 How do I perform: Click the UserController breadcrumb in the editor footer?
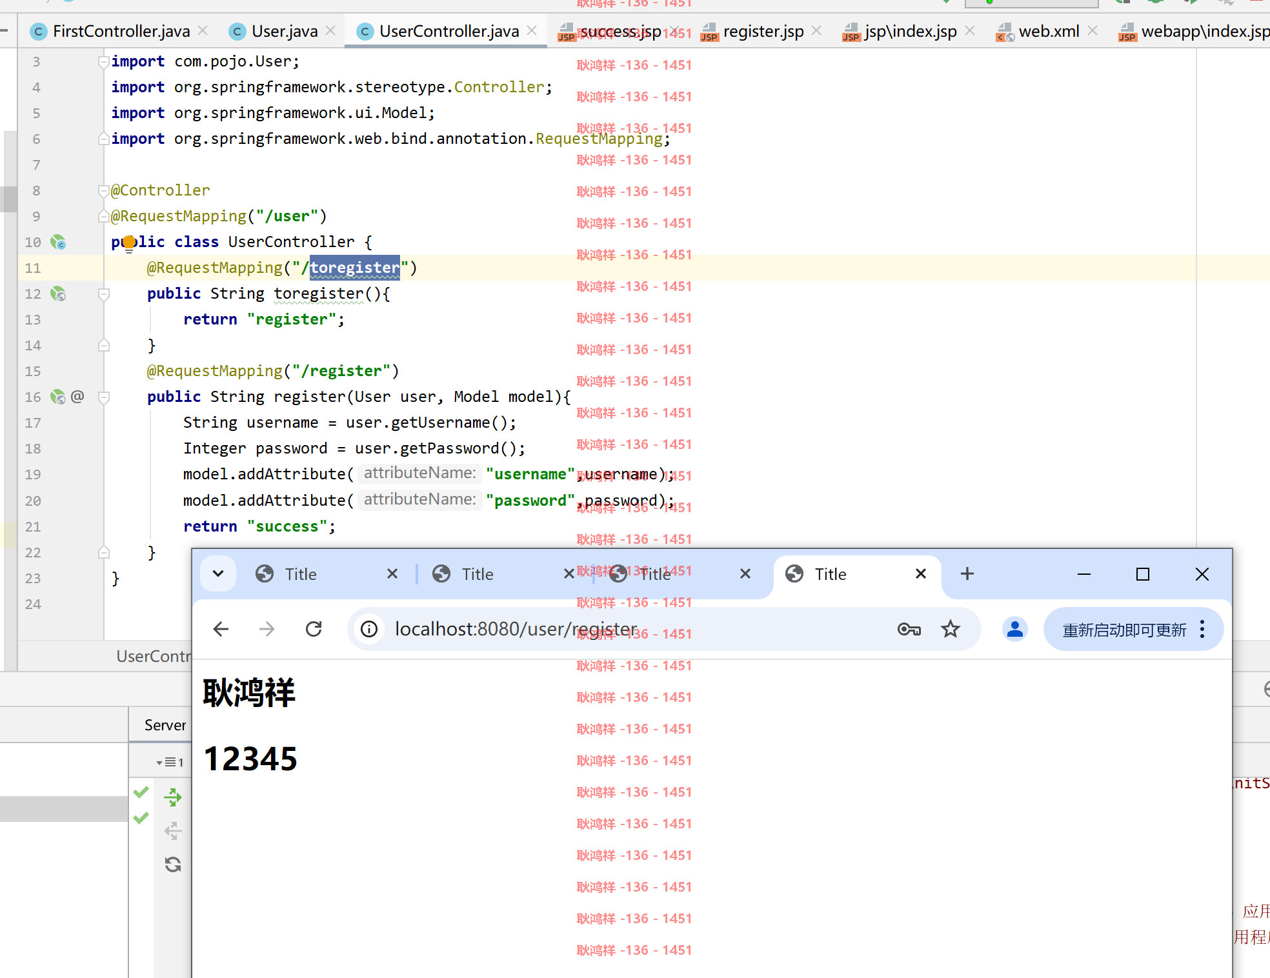pyautogui.click(x=154, y=656)
